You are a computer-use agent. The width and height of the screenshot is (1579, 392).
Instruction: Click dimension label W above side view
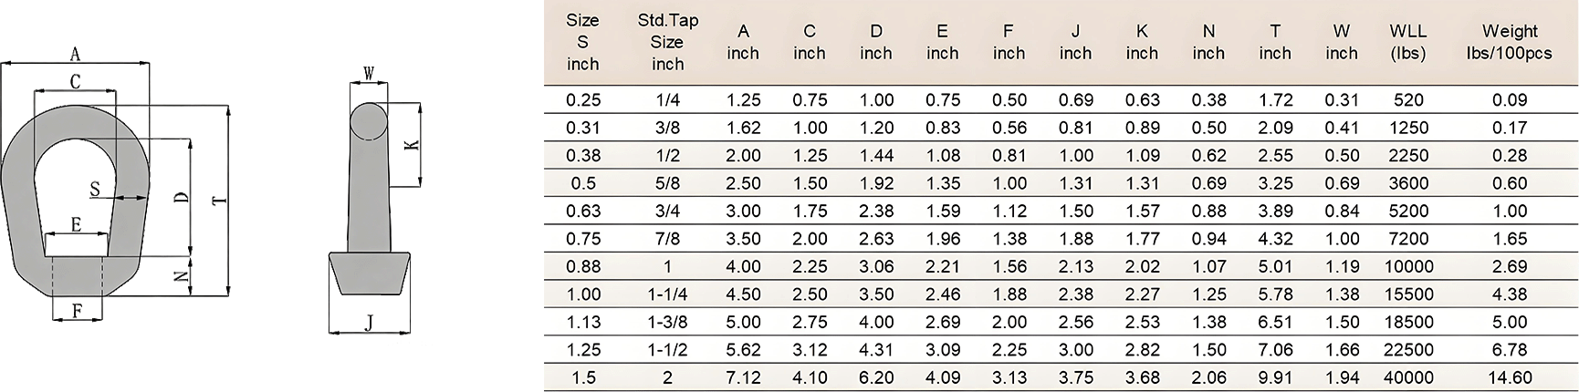(x=369, y=73)
